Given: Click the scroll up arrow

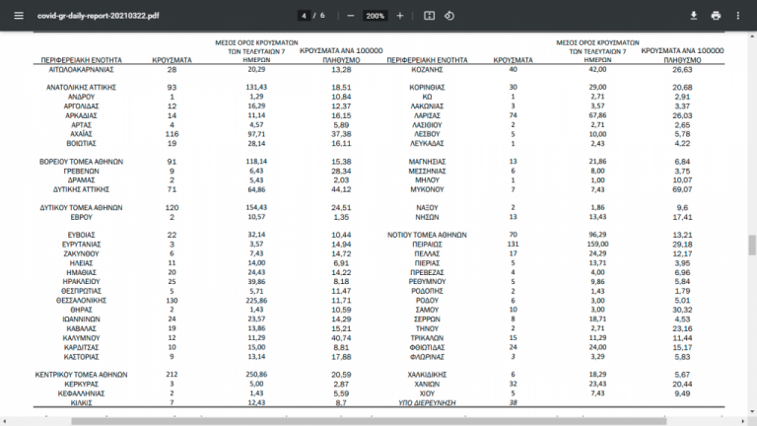Looking at the screenshot, I should tap(752, 36).
